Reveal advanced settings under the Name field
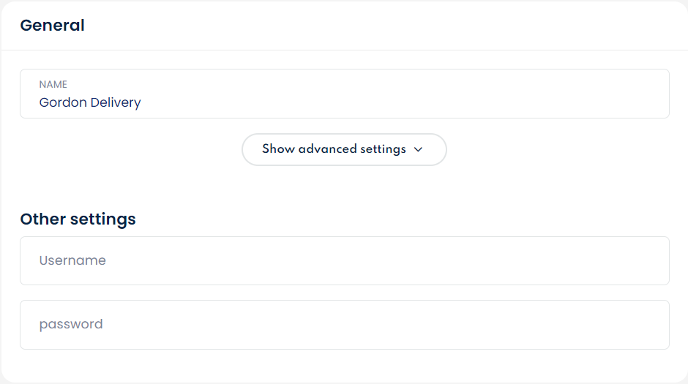 tap(344, 149)
